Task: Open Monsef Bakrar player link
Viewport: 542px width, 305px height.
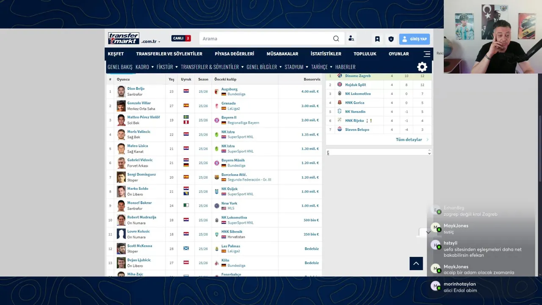Action: point(139,203)
